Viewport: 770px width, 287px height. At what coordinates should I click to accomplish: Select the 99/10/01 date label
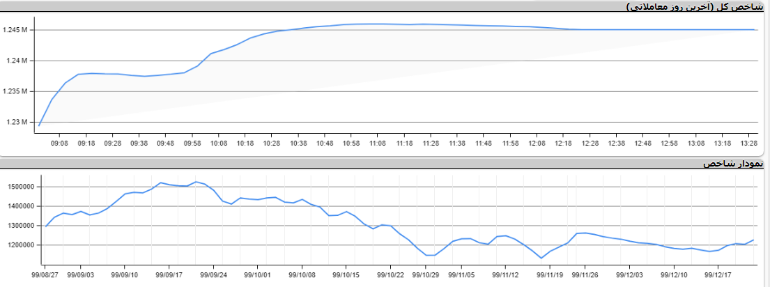pos(257,275)
